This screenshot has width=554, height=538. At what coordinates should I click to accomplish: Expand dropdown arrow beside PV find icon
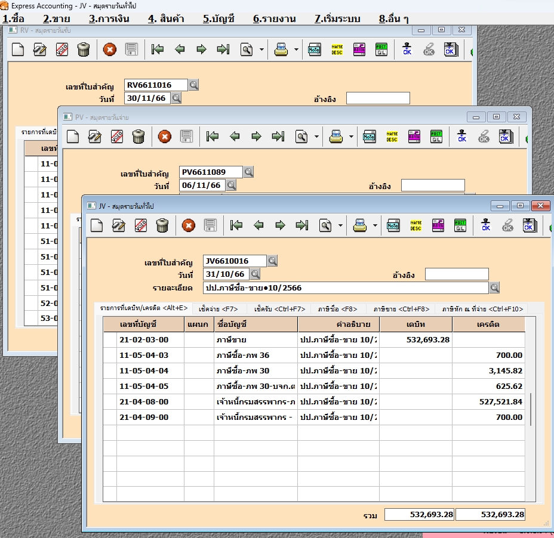coord(316,137)
